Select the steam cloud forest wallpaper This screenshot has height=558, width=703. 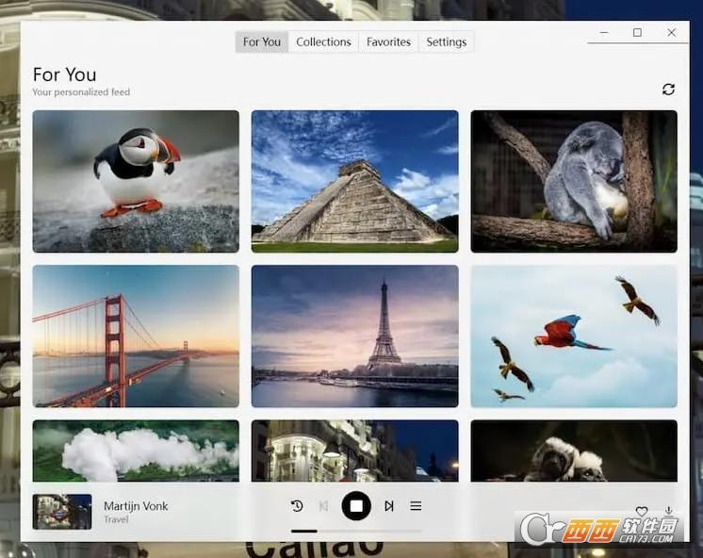click(x=136, y=451)
